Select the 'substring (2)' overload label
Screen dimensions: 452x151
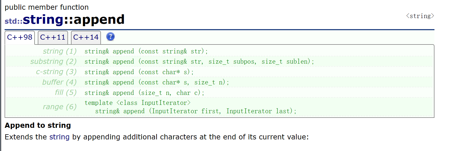click(53, 61)
